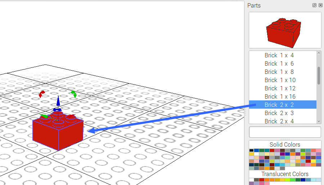Pick the dark blue swatch in Translucent Colors

click(303, 180)
